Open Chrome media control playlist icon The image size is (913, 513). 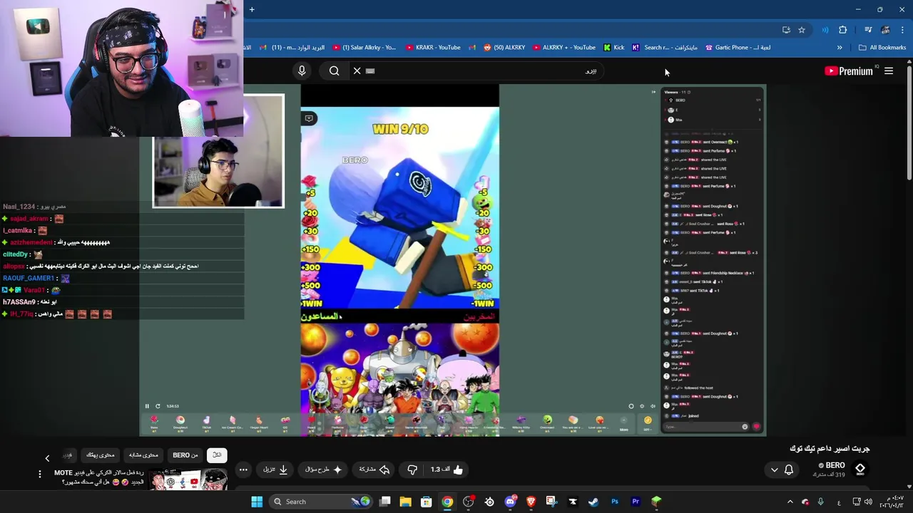868,30
